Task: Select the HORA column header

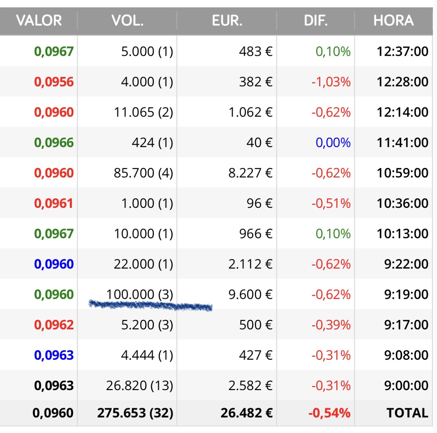Action: point(393,20)
